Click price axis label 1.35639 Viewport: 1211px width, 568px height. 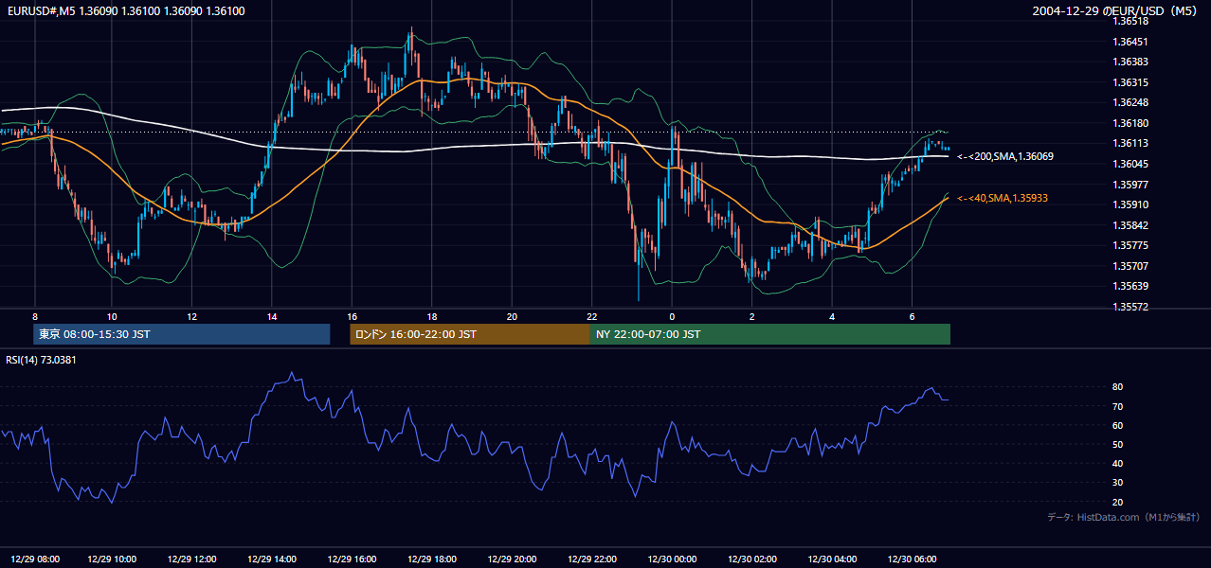[x=1131, y=286]
